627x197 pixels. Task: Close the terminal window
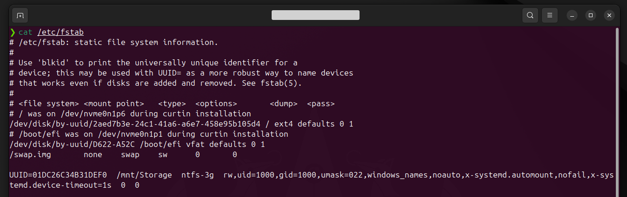pyautogui.click(x=609, y=15)
